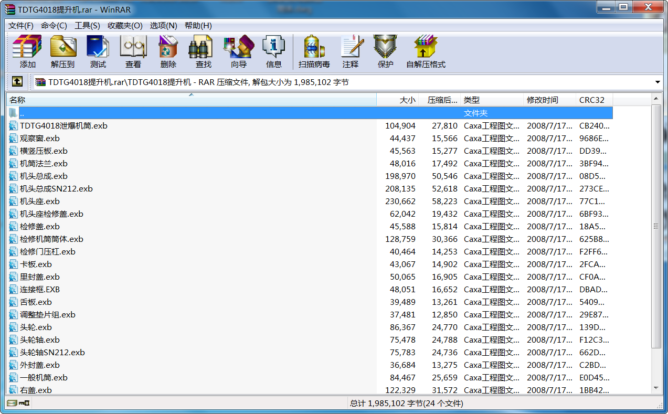Open the 收藏夹(O) favorites menu
The image size is (668, 414).
125,25
